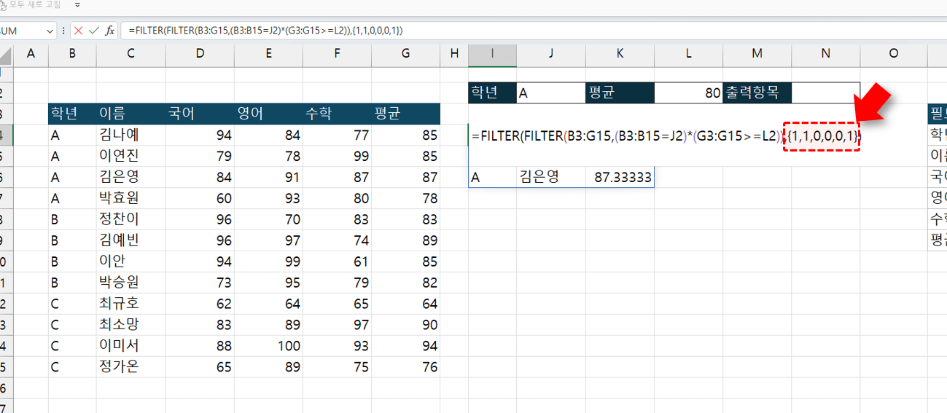Select the name cell 이안
The height and width of the screenshot is (413, 947).
(x=130, y=261)
